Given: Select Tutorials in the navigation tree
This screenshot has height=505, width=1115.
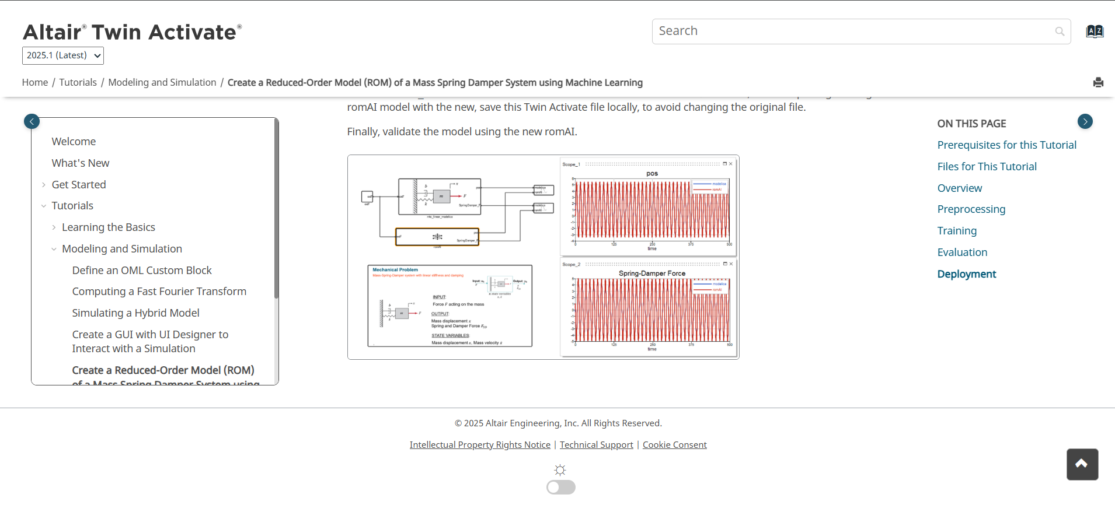Looking at the screenshot, I should [x=72, y=206].
